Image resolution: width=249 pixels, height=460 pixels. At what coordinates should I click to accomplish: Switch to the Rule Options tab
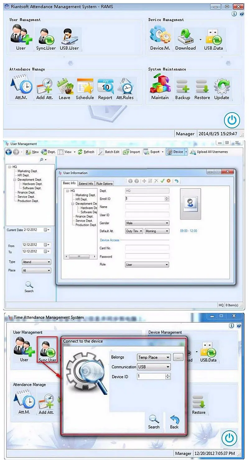pos(104,184)
